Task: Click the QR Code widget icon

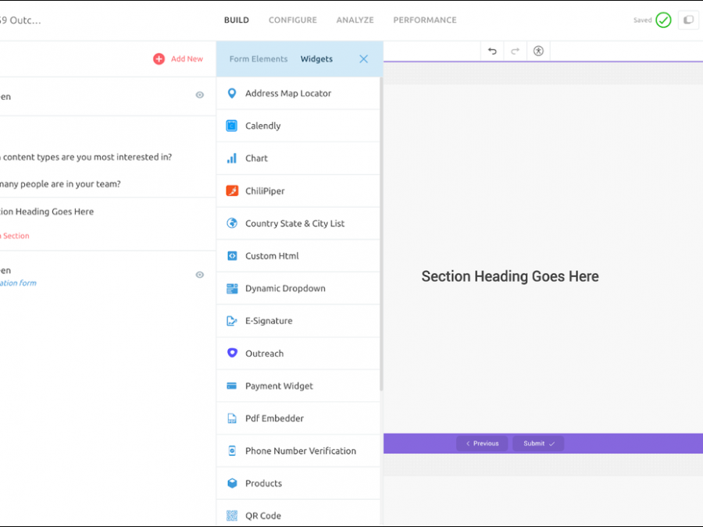Action: (x=232, y=516)
